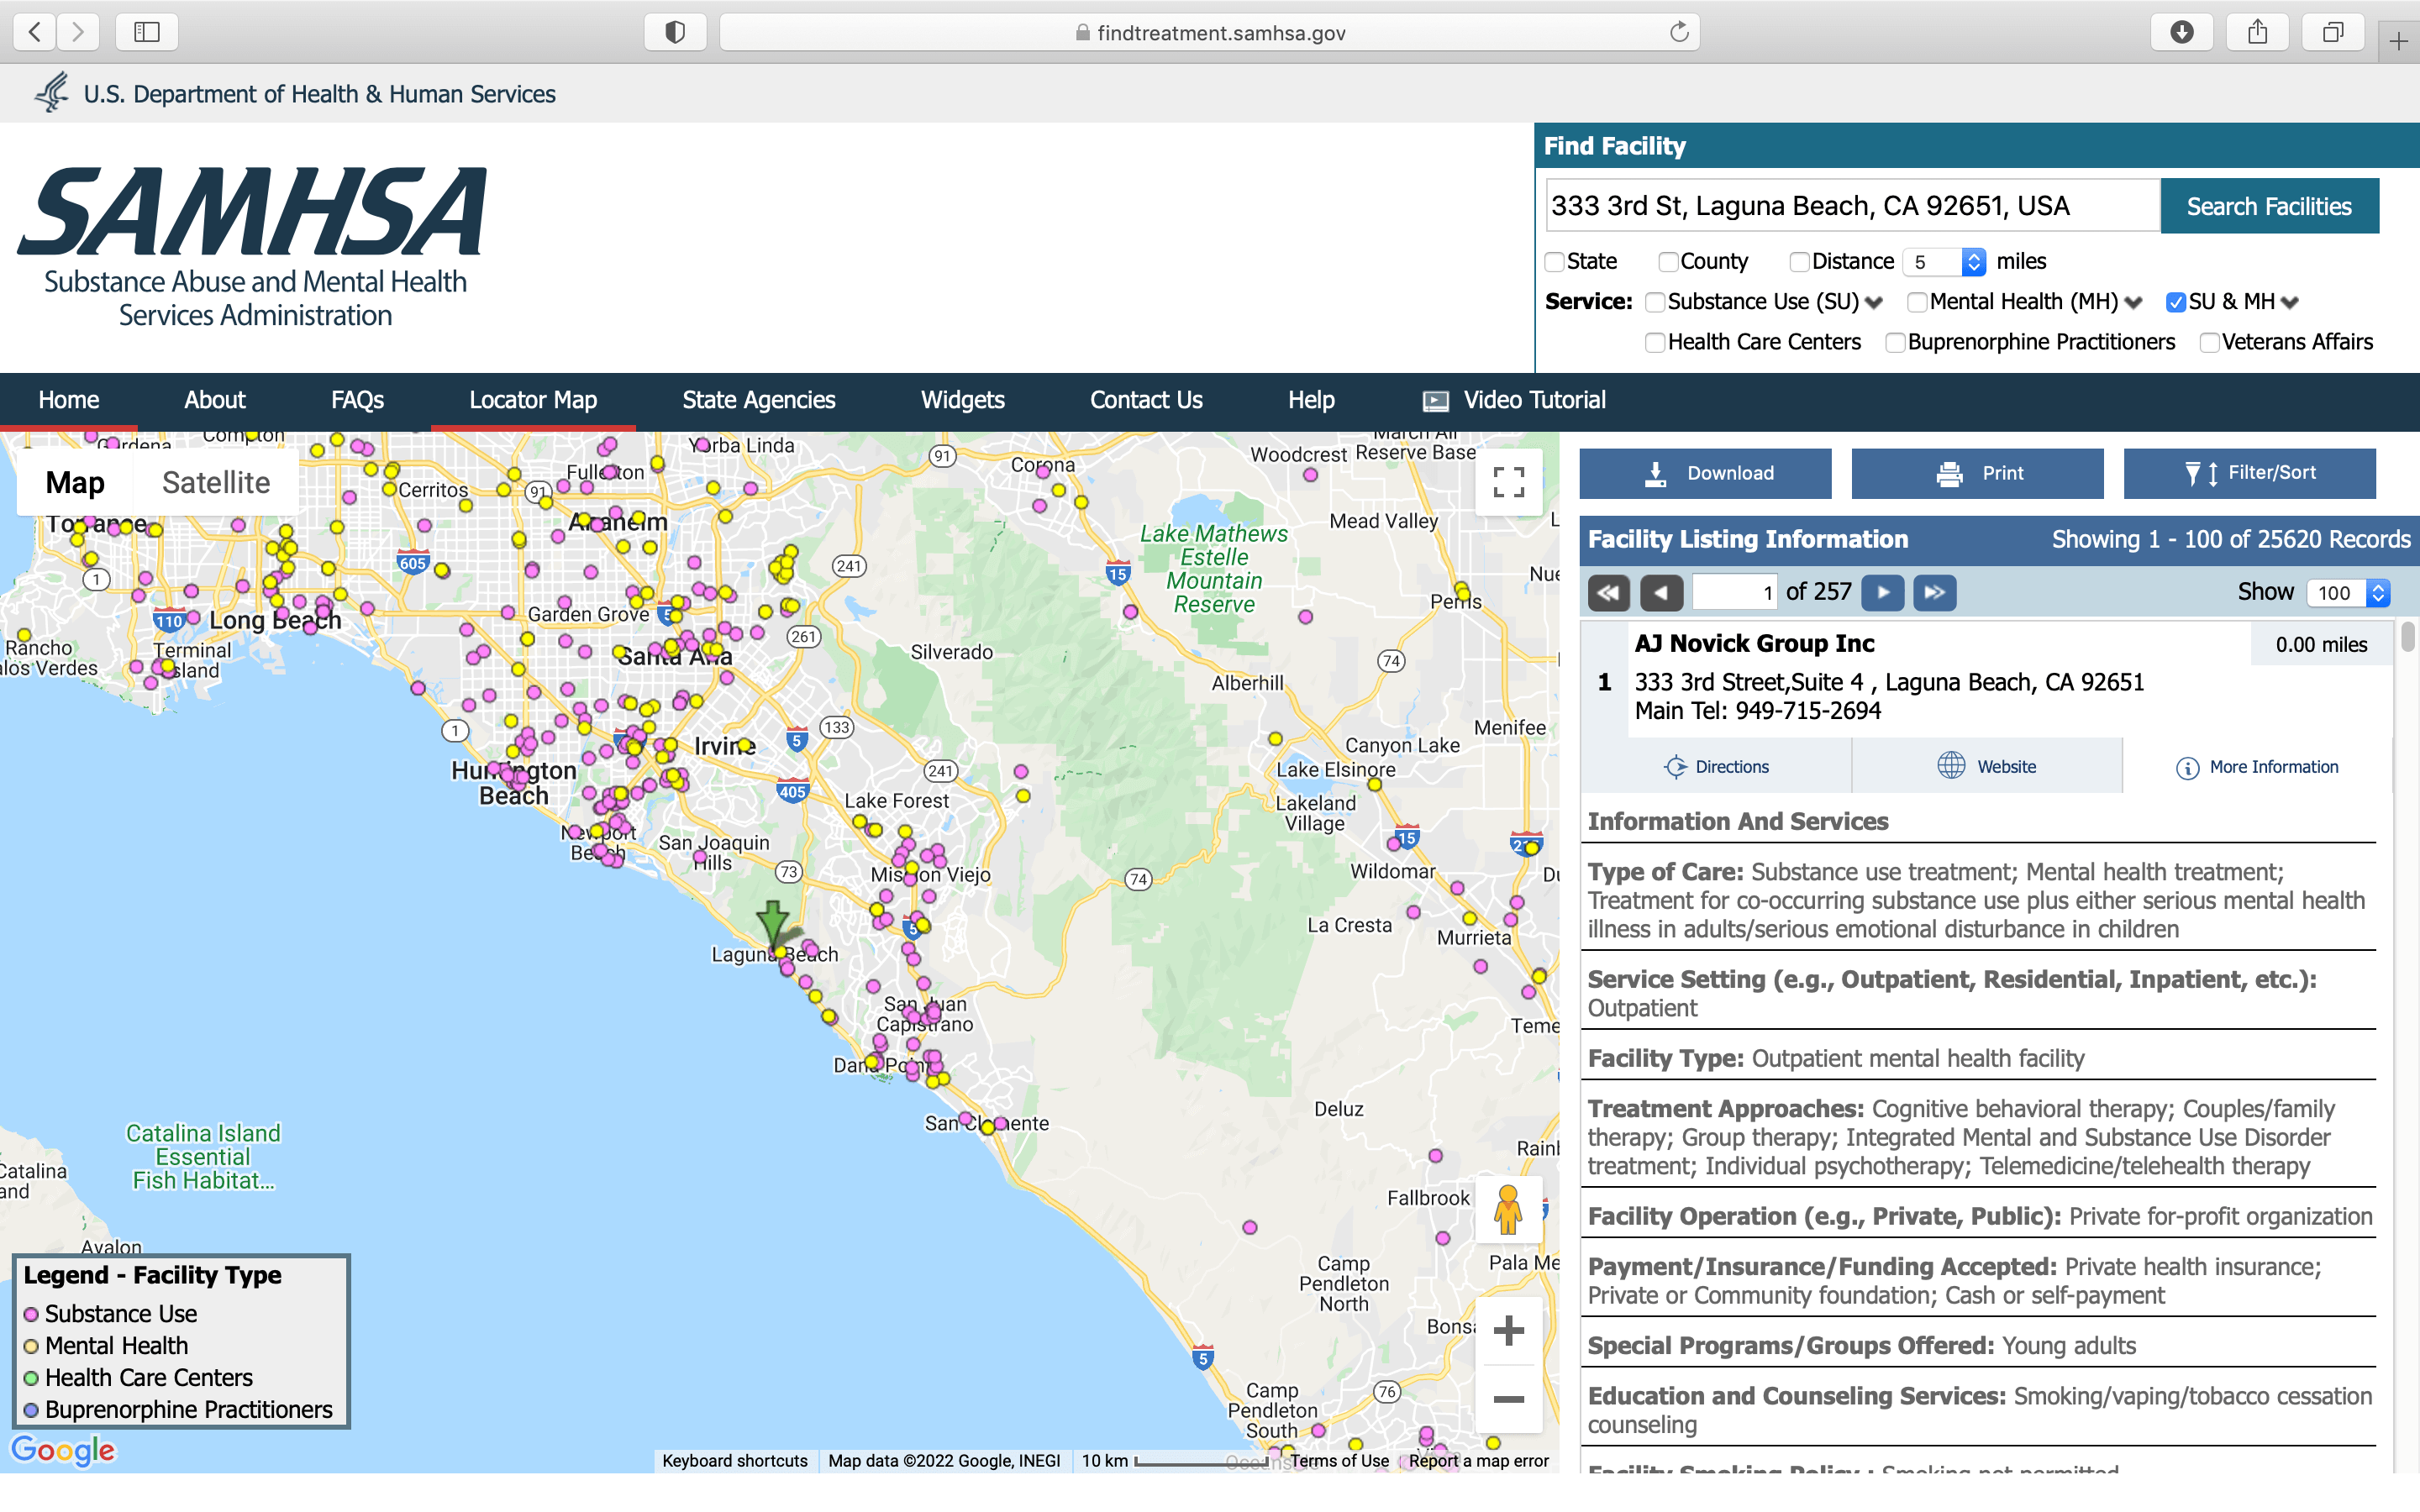Zoom in the map with plus icon
Viewport: 2420px width, 1512px height.
click(1508, 1330)
